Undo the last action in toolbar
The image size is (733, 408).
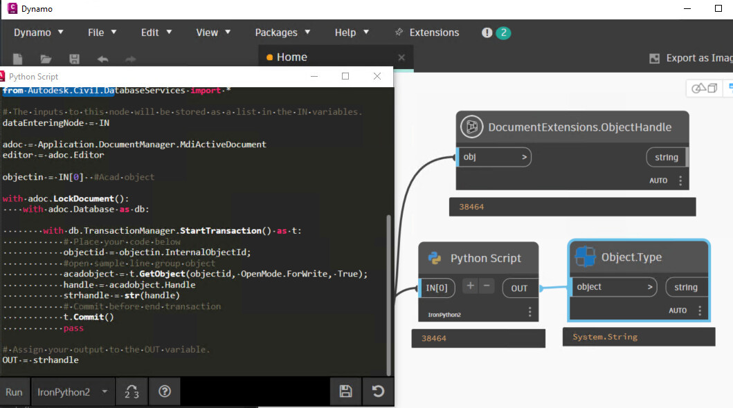click(x=103, y=59)
